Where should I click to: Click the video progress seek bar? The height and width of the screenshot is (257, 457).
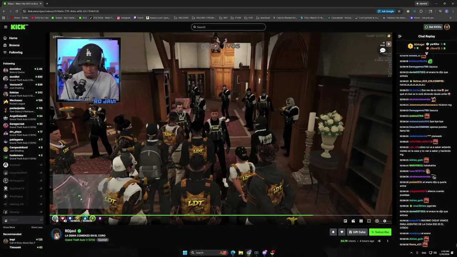point(221,215)
